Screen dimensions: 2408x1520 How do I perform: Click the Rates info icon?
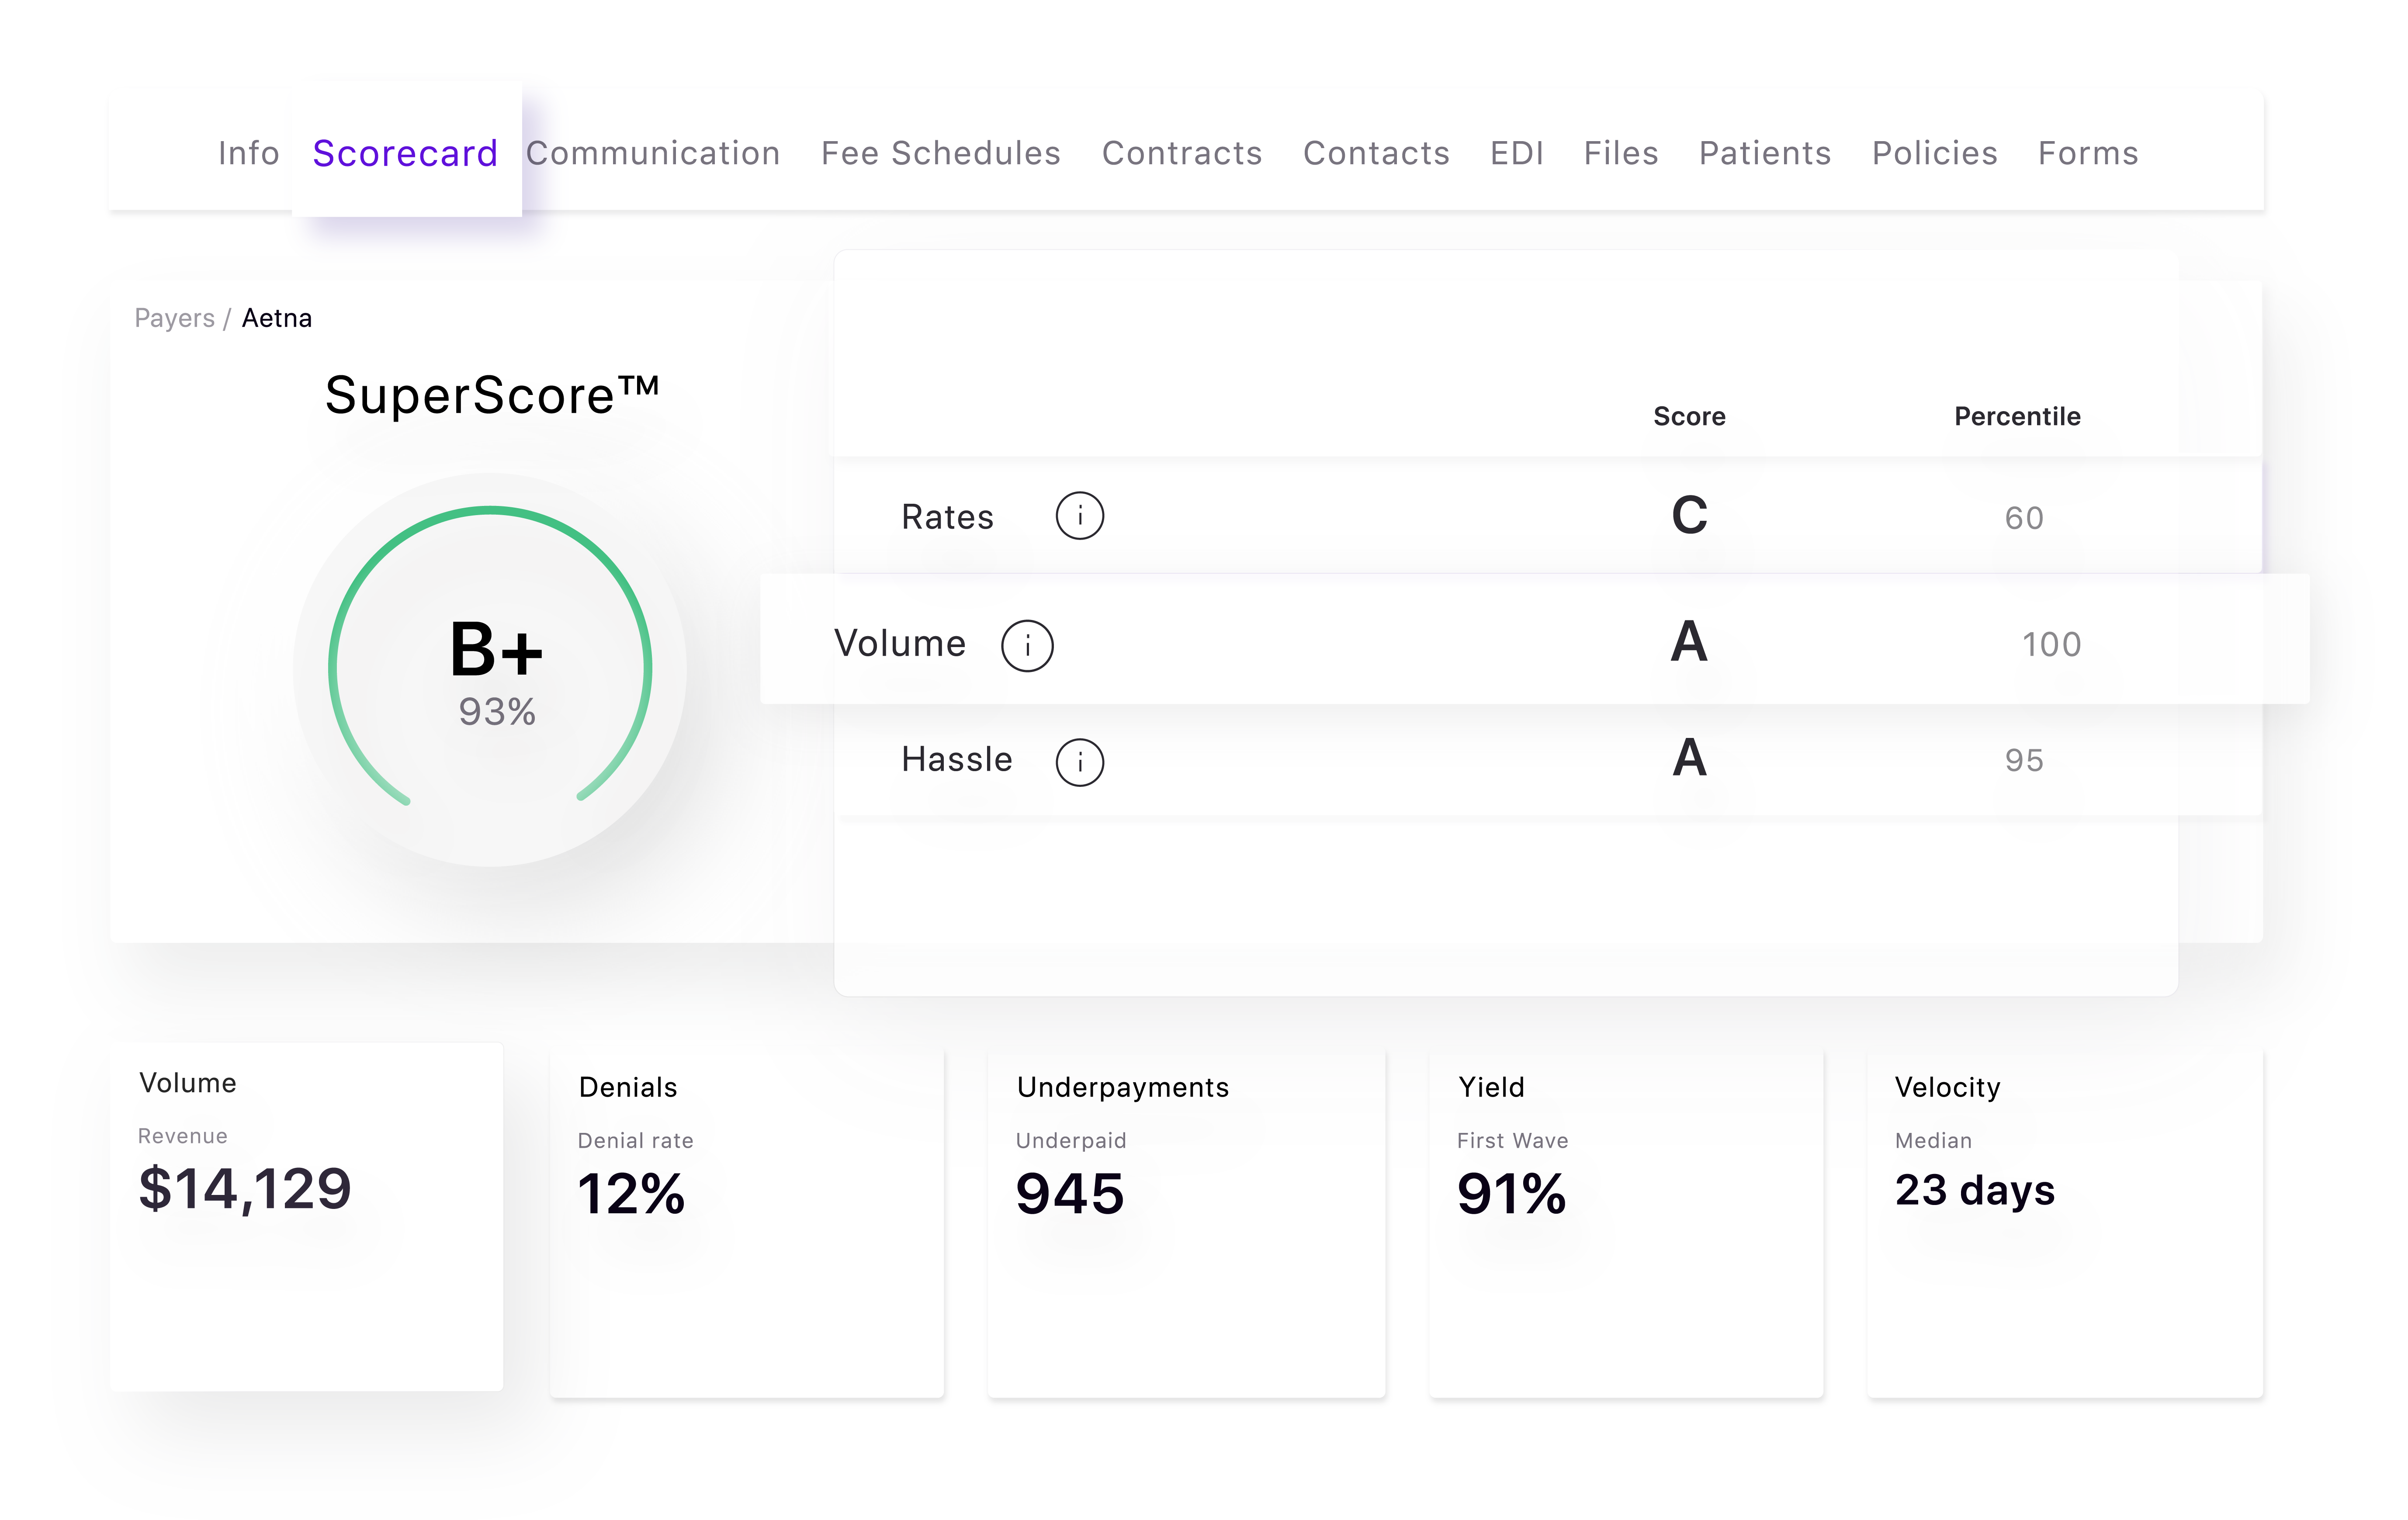pos(1081,515)
